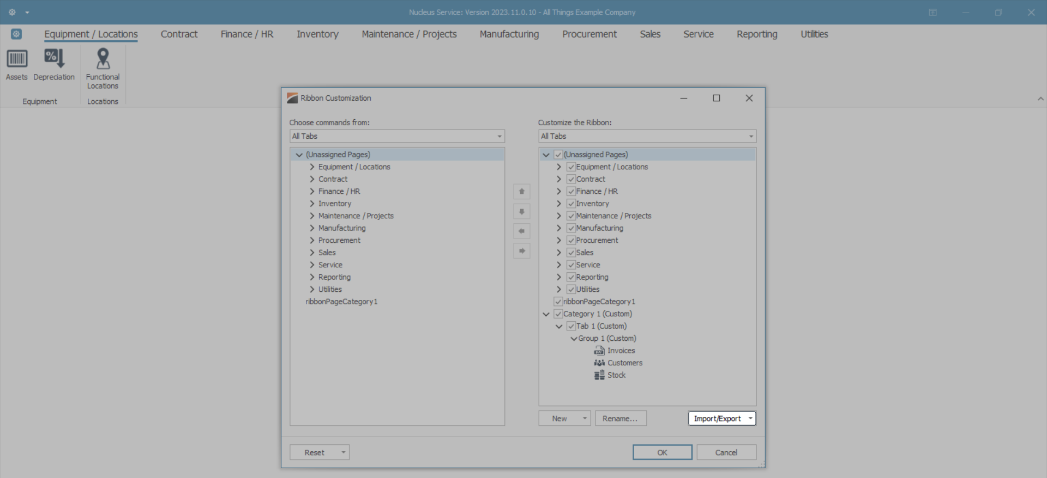Uncheck the Contract page checkbox
The height and width of the screenshot is (478, 1047).
571,179
